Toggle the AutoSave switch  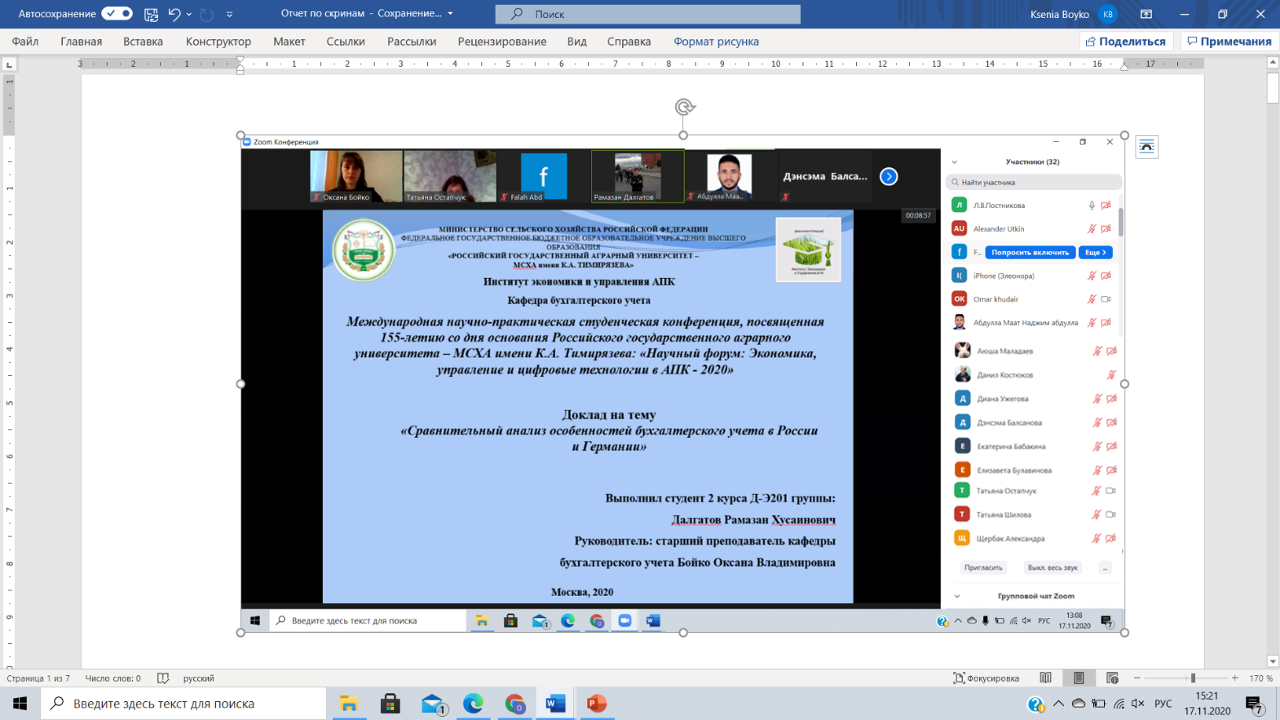coord(117,14)
